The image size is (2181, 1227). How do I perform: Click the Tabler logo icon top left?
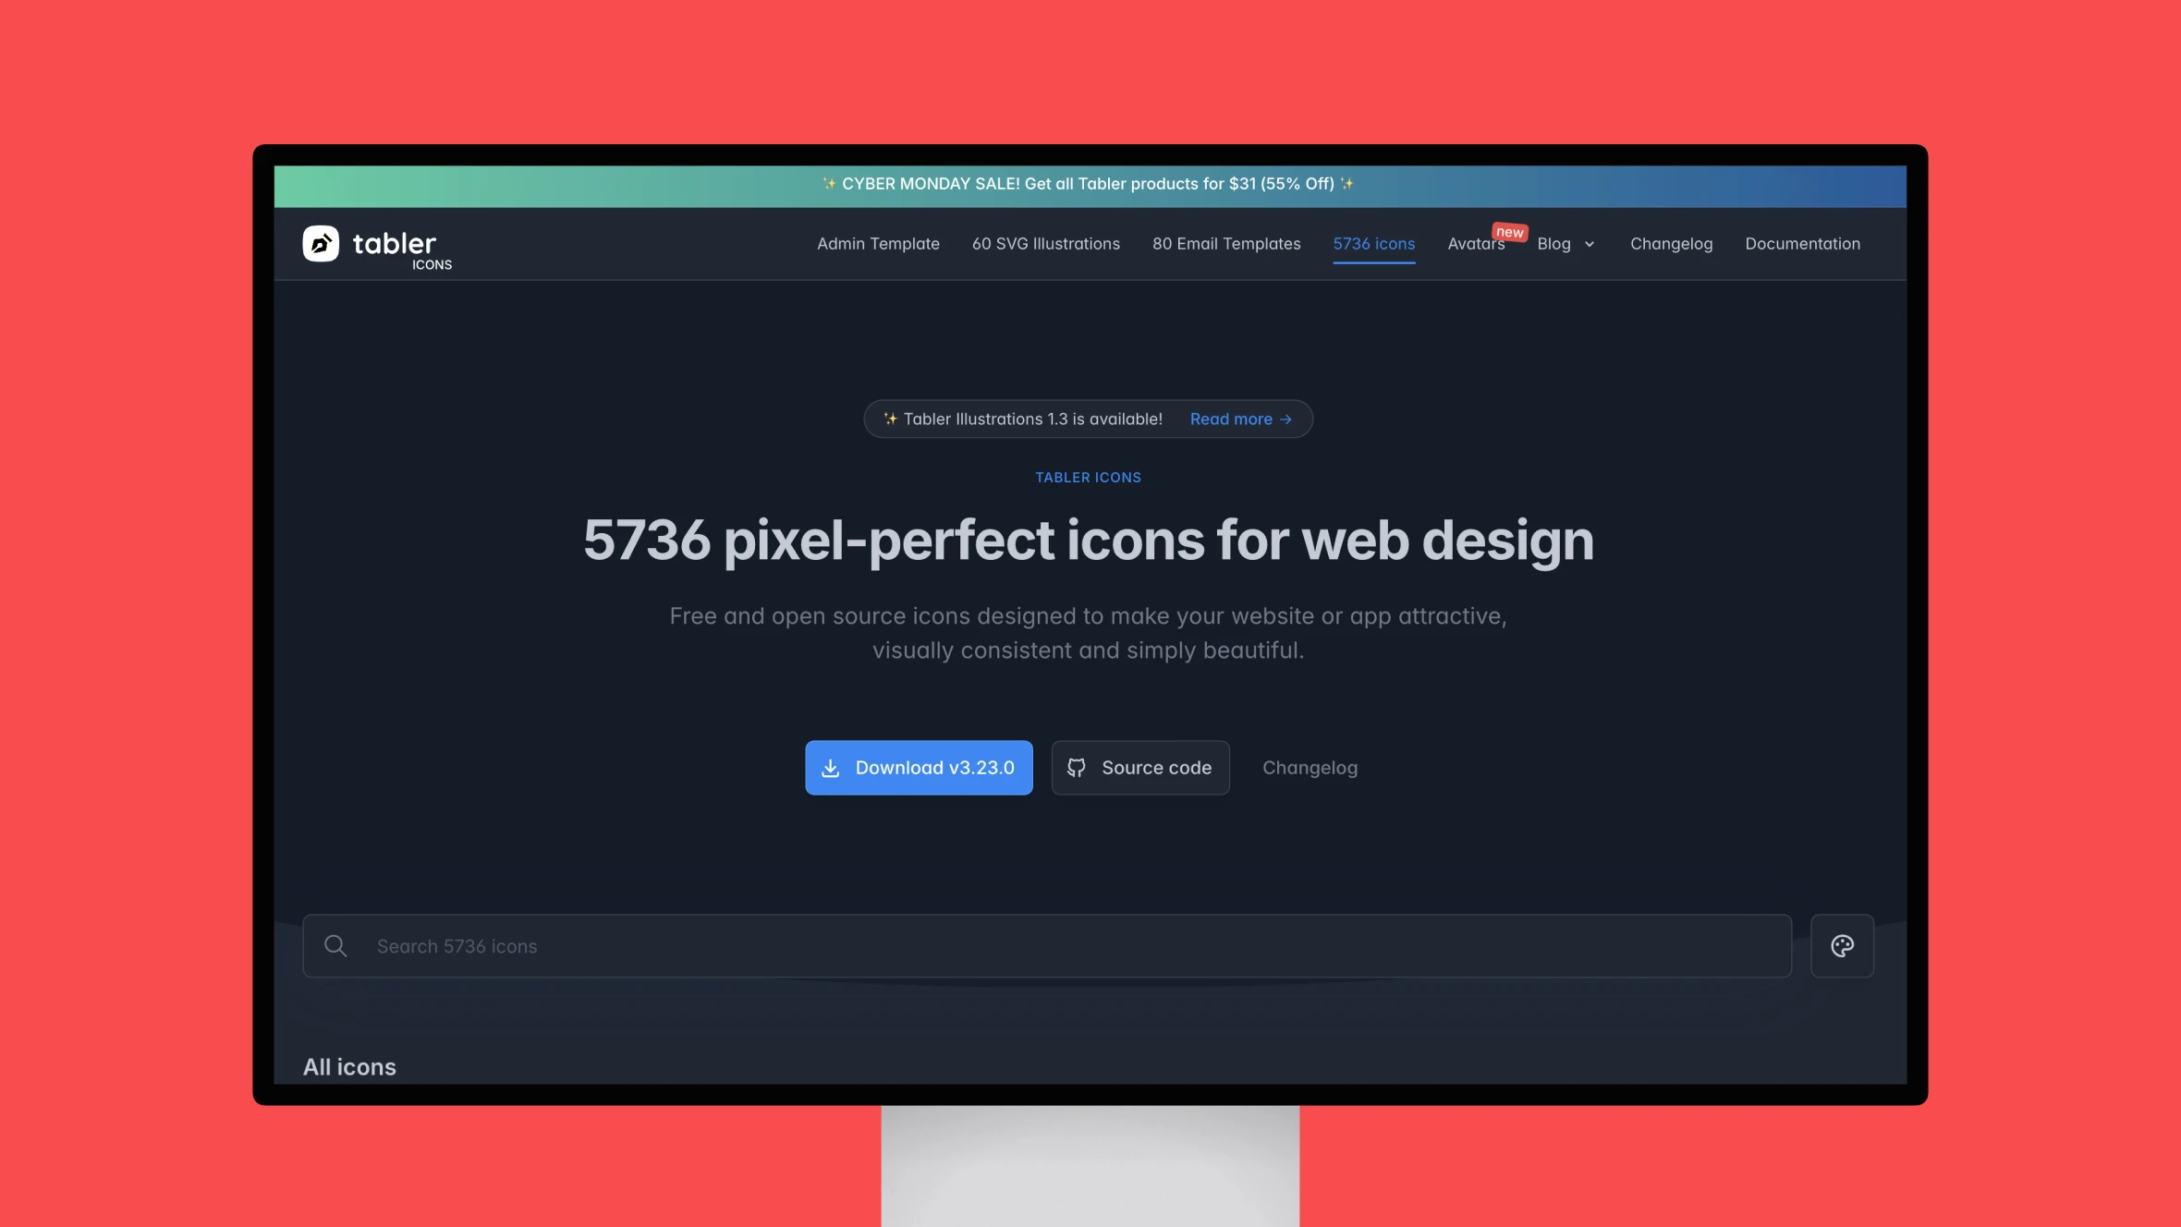click(321, 243)
